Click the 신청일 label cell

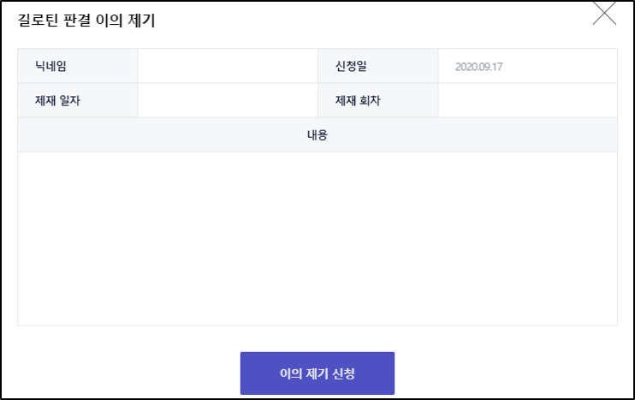click(x=377, y=66)
